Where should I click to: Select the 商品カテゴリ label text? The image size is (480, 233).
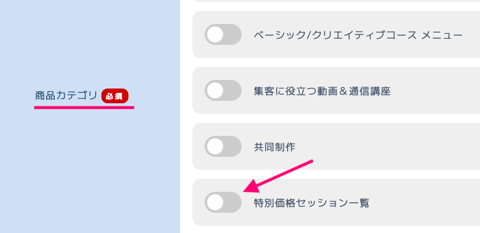coord(66,95)
